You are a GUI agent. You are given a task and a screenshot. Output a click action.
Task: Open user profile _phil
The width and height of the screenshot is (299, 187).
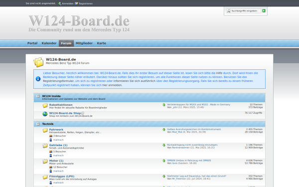(175, 107)
